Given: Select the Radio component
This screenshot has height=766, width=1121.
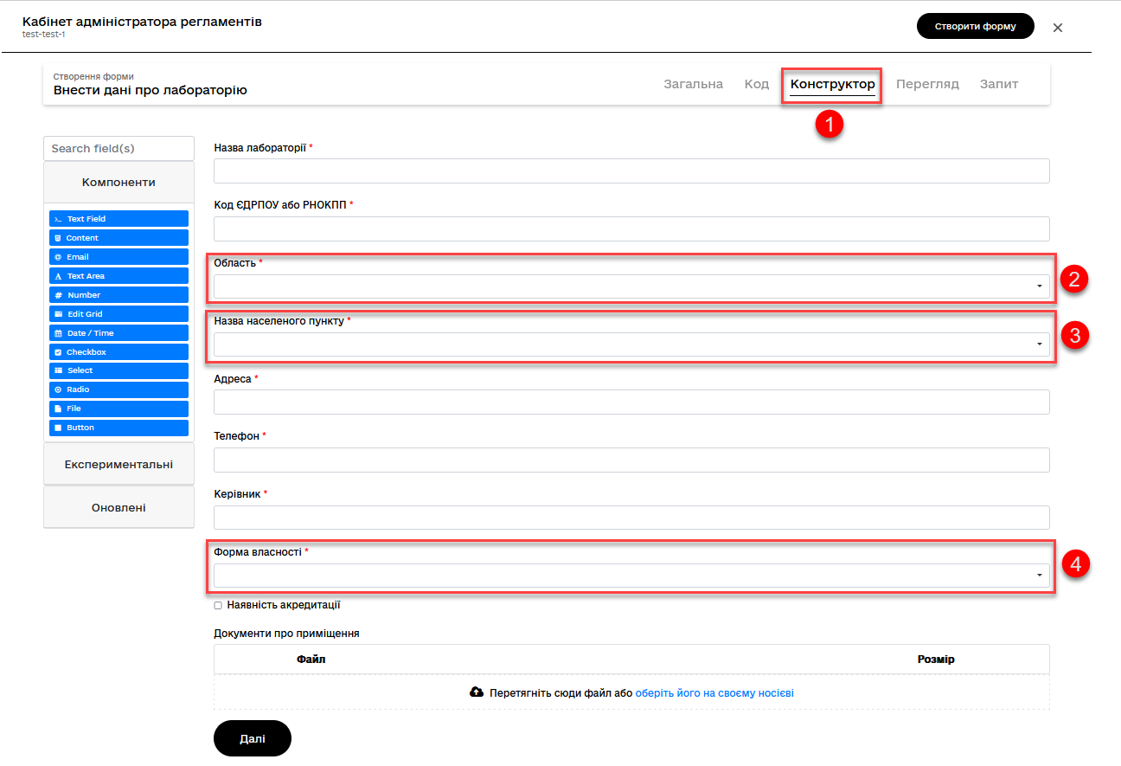Looking at the screenshot, I should 119,389.
